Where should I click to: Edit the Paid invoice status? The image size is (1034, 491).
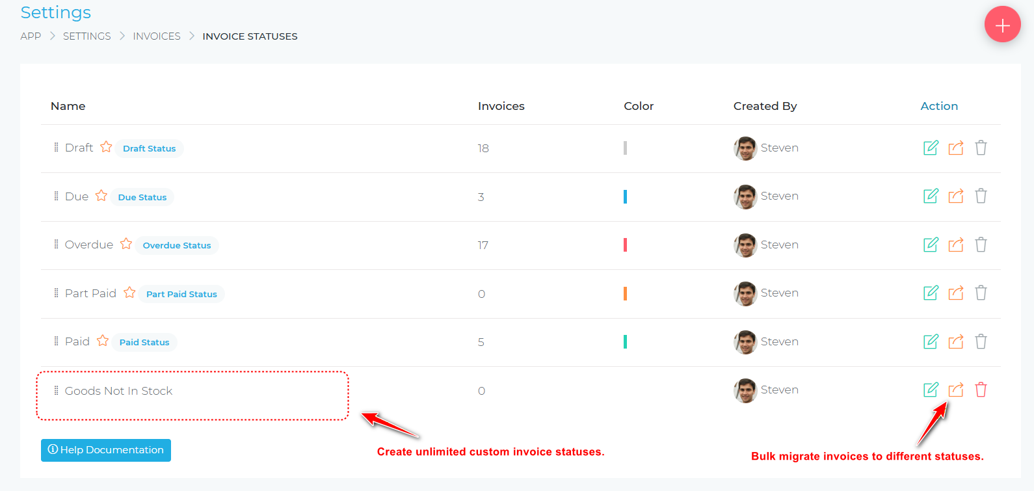(930, 341)
